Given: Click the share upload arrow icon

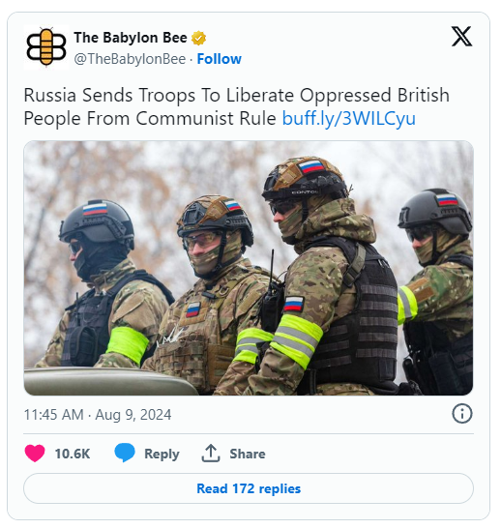Looking at the screenshot, I should pyautogui.click(x=211, y=454).
